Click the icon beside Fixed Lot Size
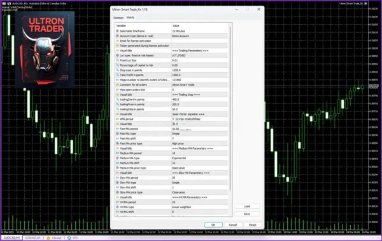The width and height of the screenshot is (382, 241). click(x=117, y=60)
